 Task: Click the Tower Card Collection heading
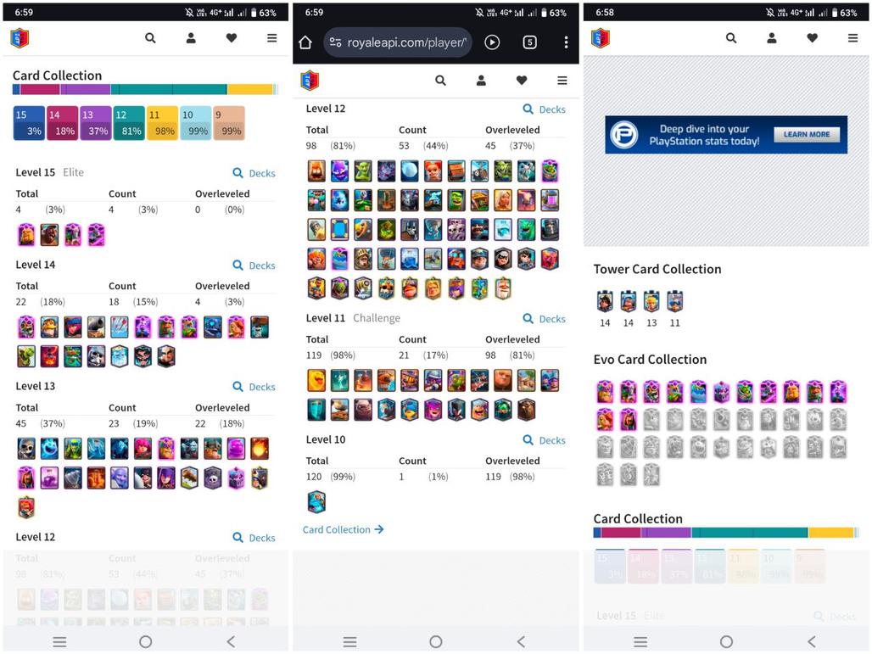pos(657,269)
